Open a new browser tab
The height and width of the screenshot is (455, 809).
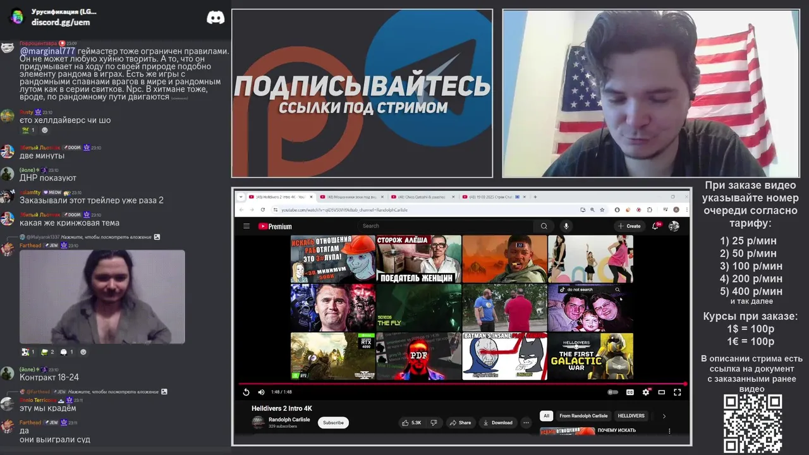pos(536,197)
